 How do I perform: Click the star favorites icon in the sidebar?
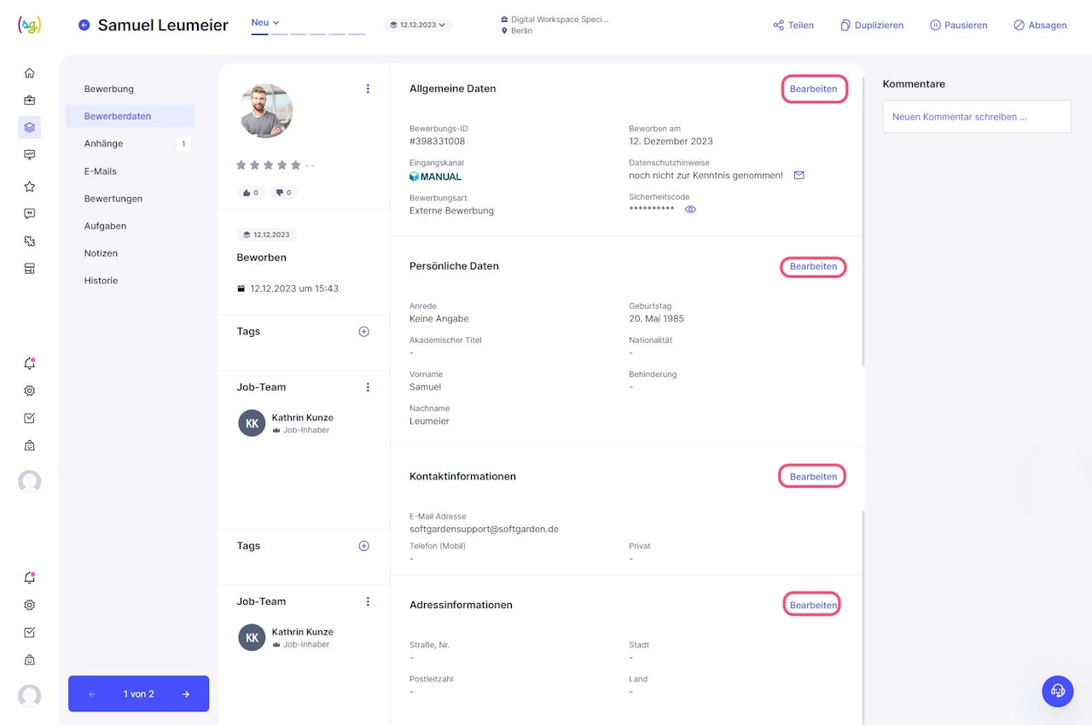[30, 187]
